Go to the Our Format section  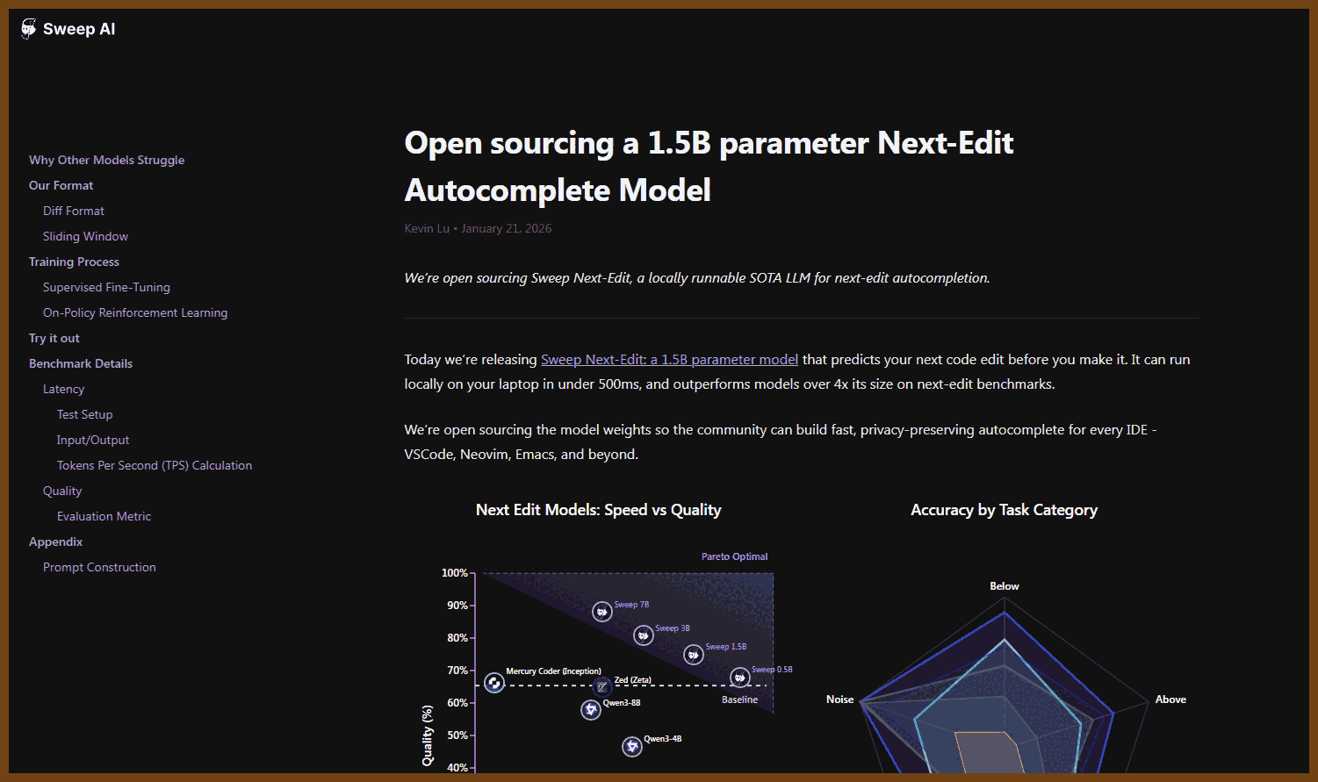[61, 185]
